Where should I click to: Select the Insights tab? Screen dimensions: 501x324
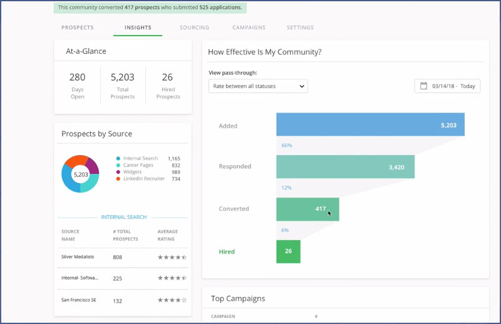point(137,28)
